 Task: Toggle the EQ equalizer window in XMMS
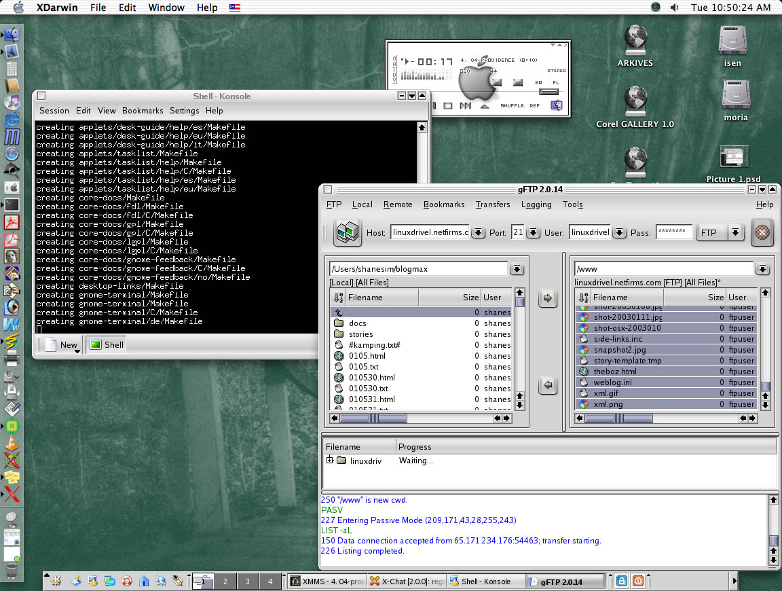click(x=538, y=82)
